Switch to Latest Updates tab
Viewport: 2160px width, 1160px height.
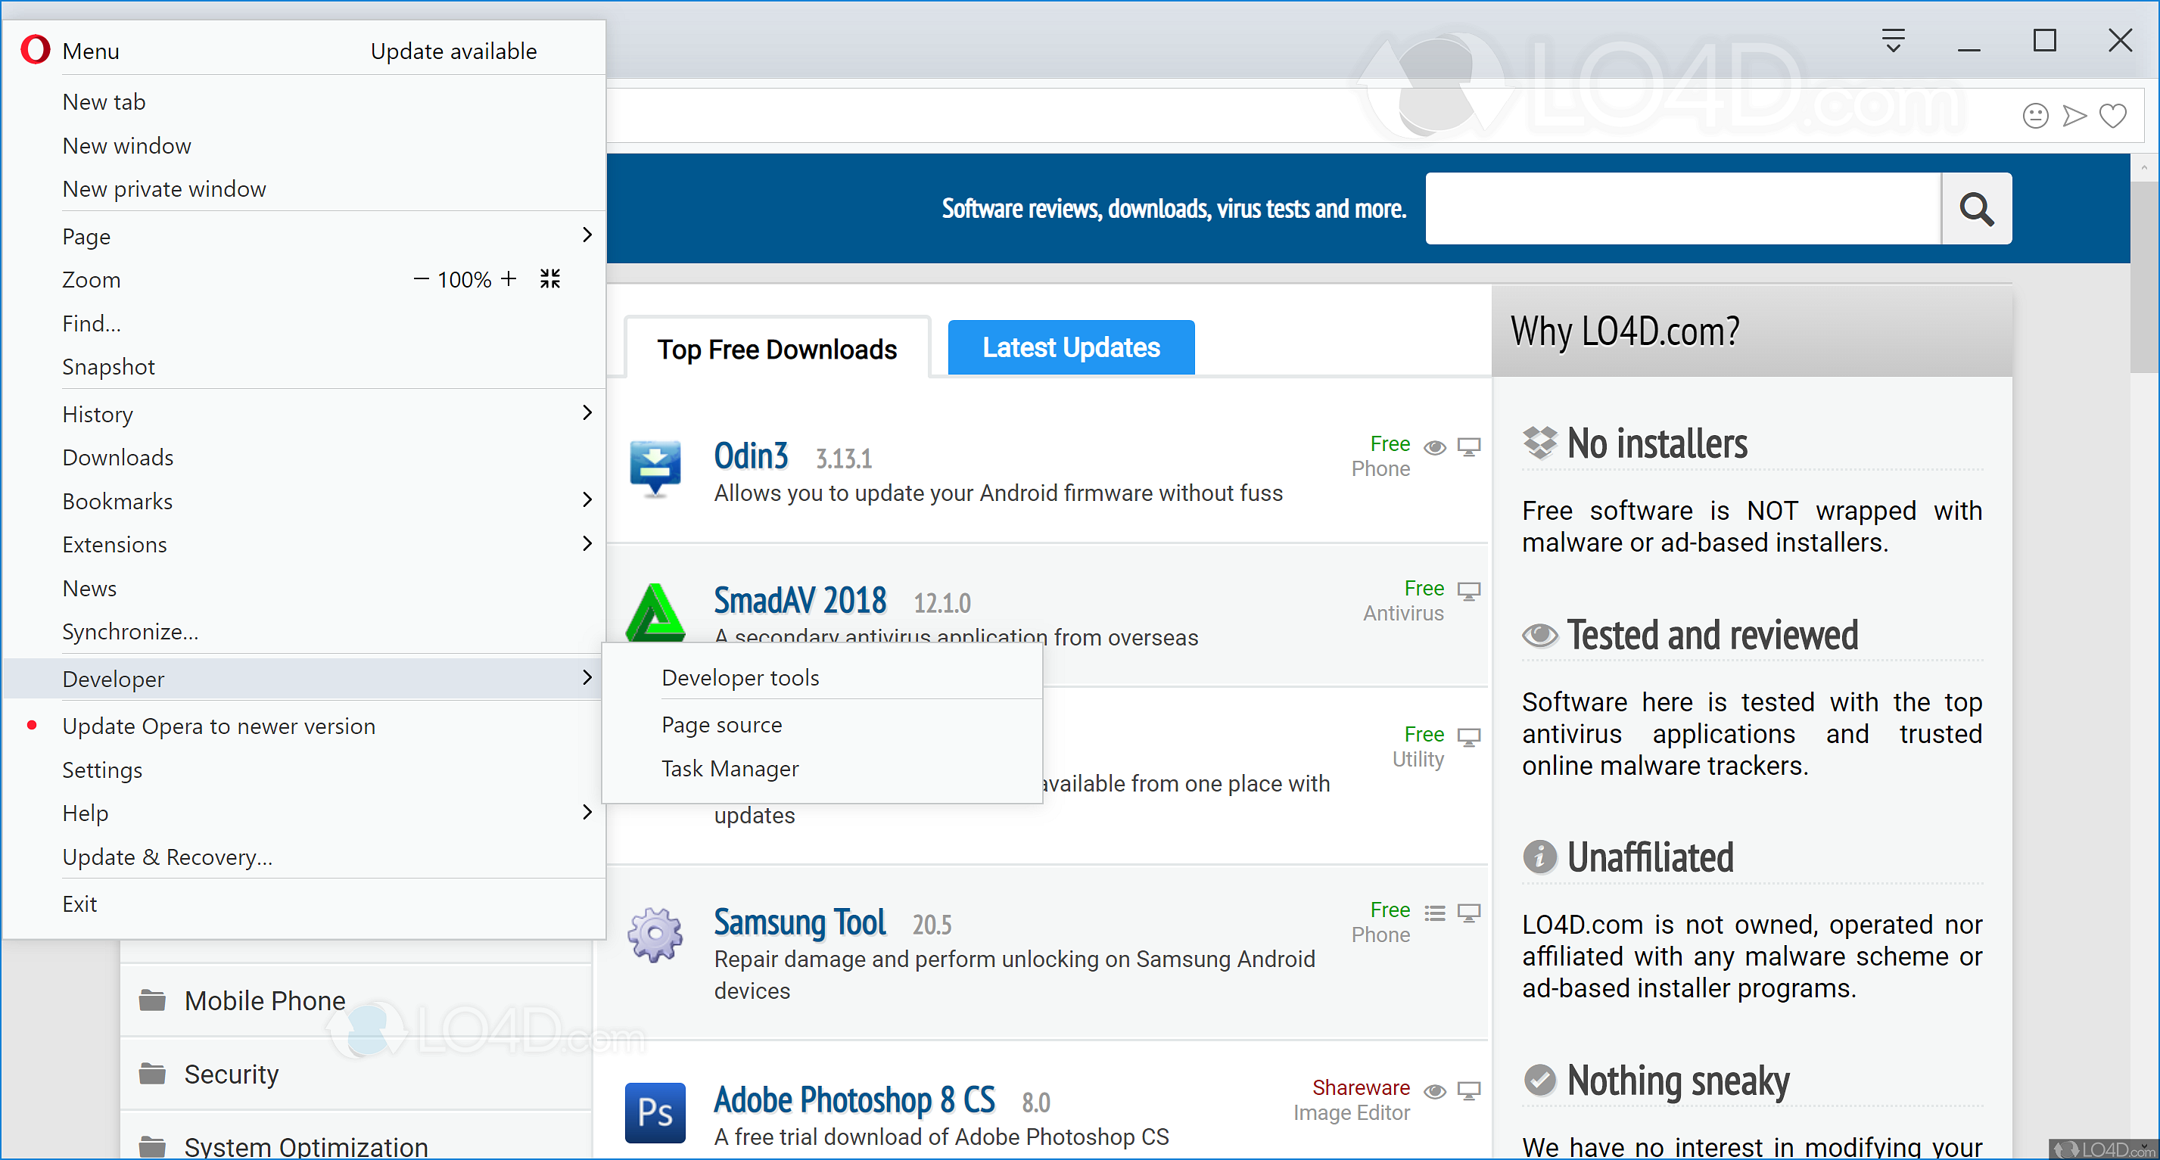pyautogui.click(x=1070, y=347)
